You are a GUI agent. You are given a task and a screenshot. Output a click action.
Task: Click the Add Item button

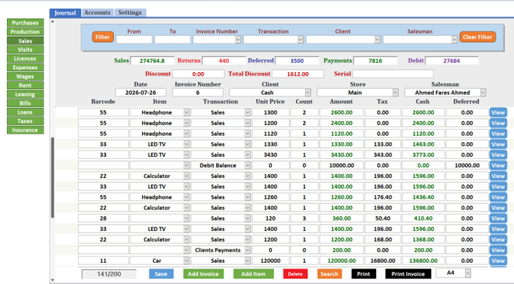pyautogui.click(x=253, y=274)
